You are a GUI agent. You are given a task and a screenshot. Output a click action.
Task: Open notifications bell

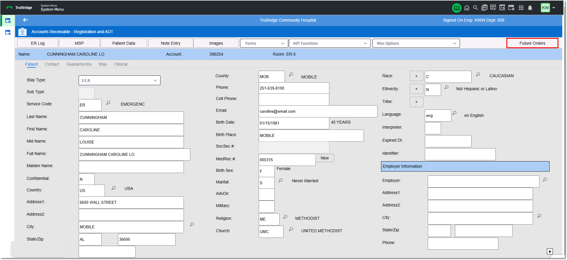point(530,8)
